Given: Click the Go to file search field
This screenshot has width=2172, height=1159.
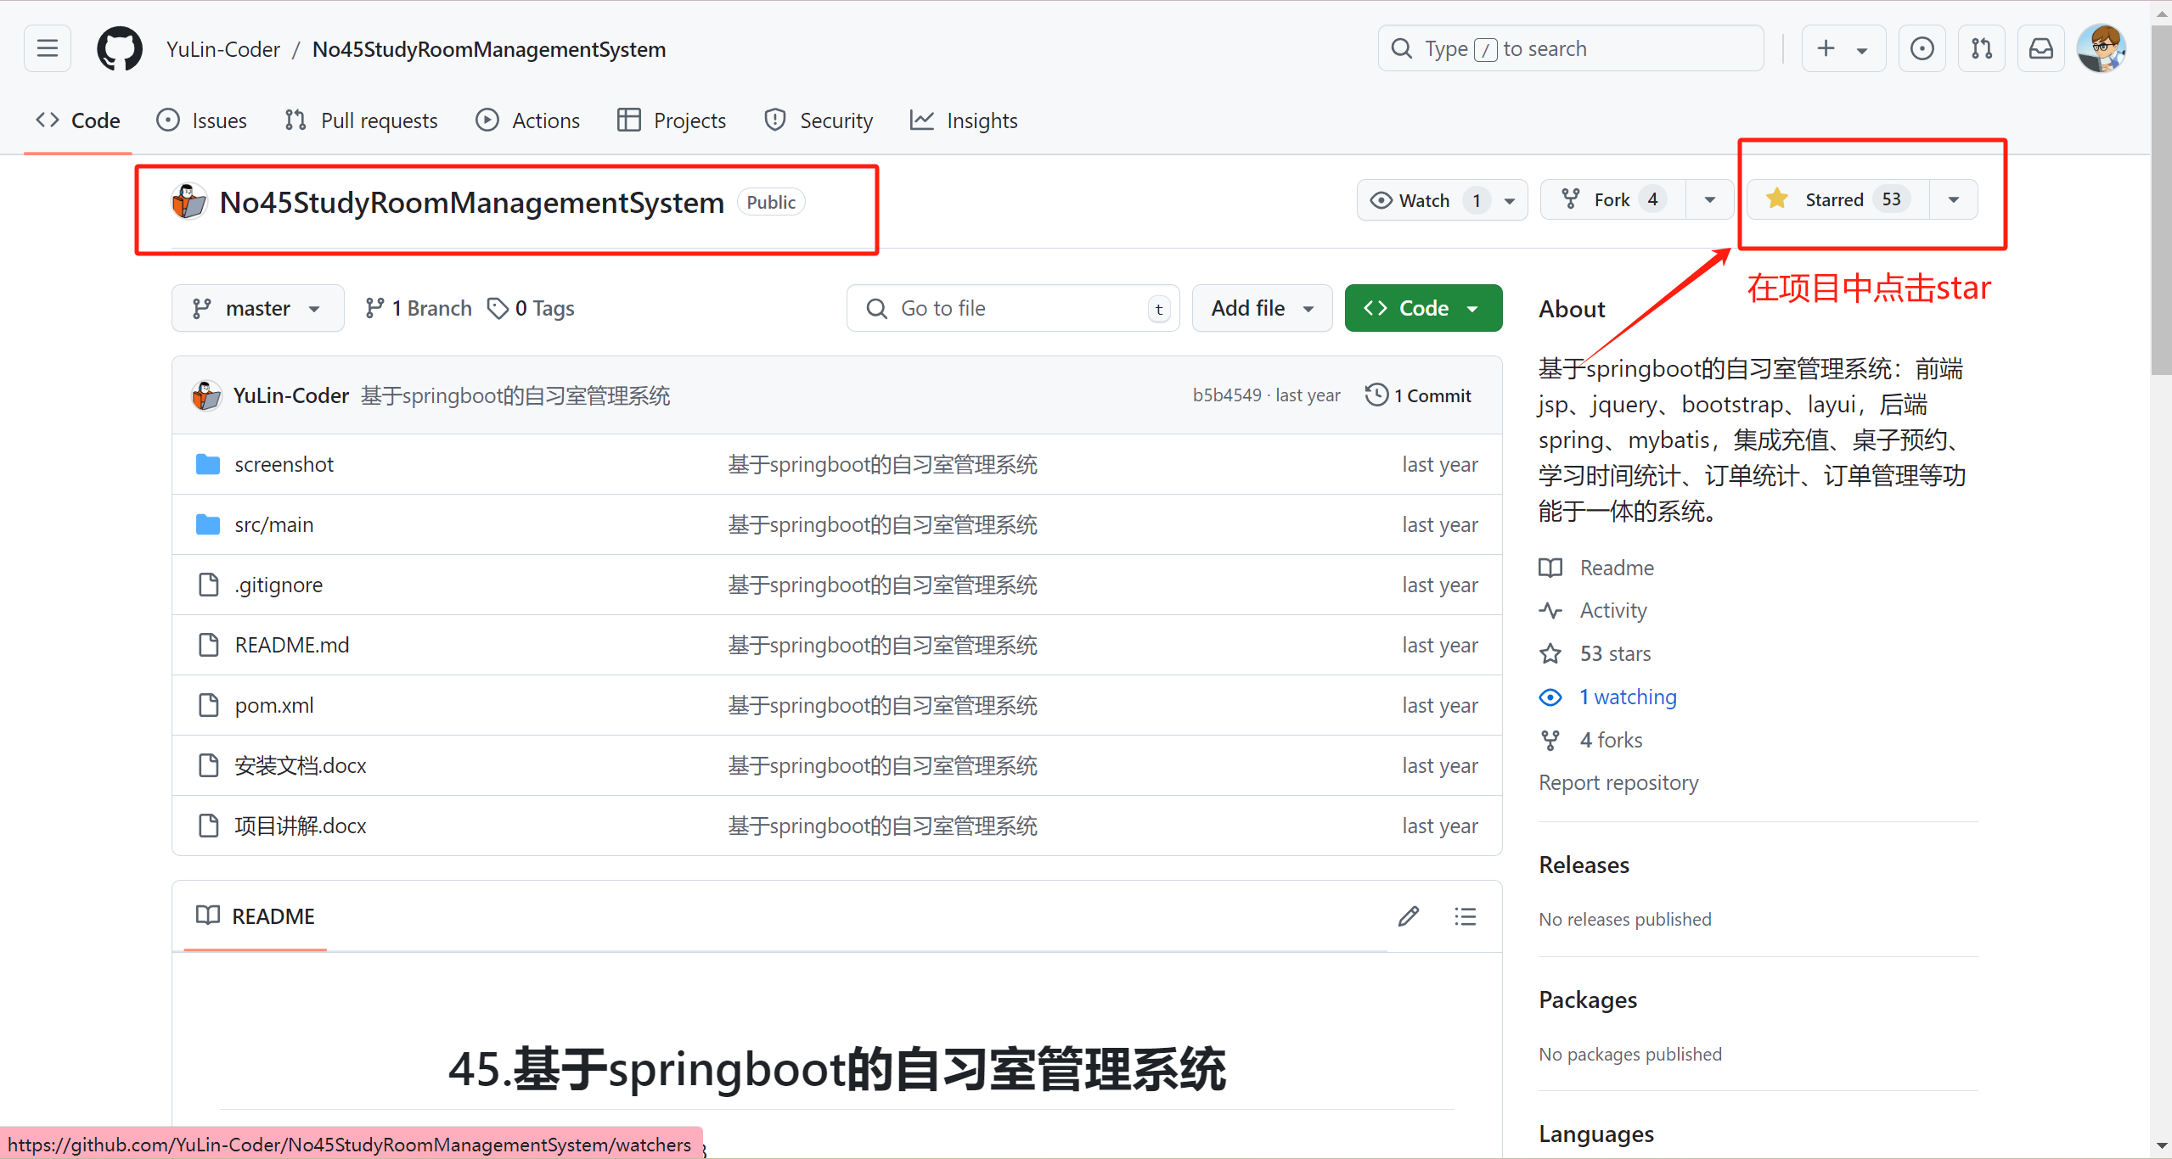Looking at the screenshot, I should point(1013,308).
